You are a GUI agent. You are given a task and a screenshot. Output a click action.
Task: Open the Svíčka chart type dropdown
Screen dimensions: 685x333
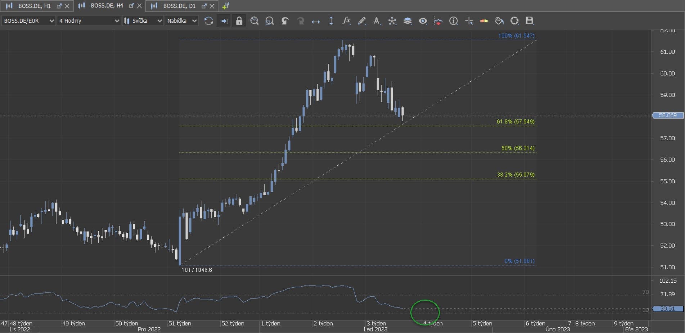(143, 21)
